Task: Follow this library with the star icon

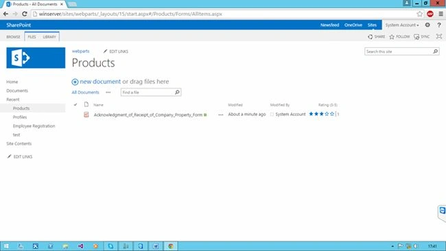Action: pos(399,36)
